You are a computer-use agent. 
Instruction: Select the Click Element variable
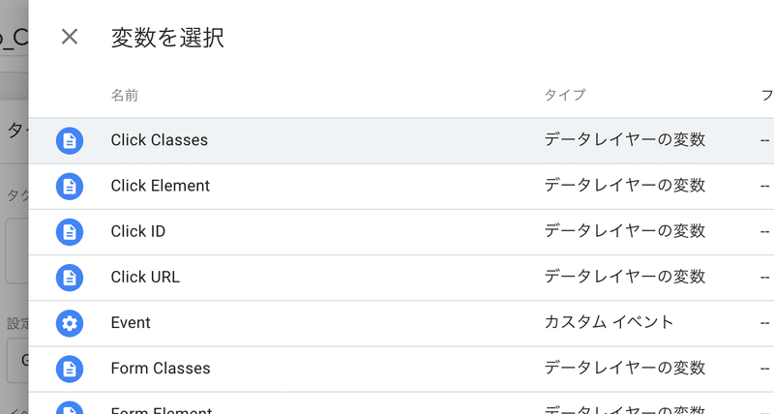(x=402, y=187)
